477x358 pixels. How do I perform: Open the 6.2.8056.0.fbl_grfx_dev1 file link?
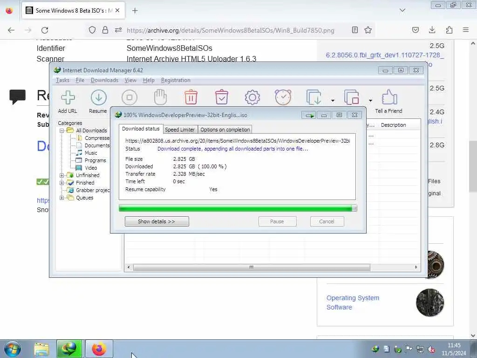coord(385,55)
